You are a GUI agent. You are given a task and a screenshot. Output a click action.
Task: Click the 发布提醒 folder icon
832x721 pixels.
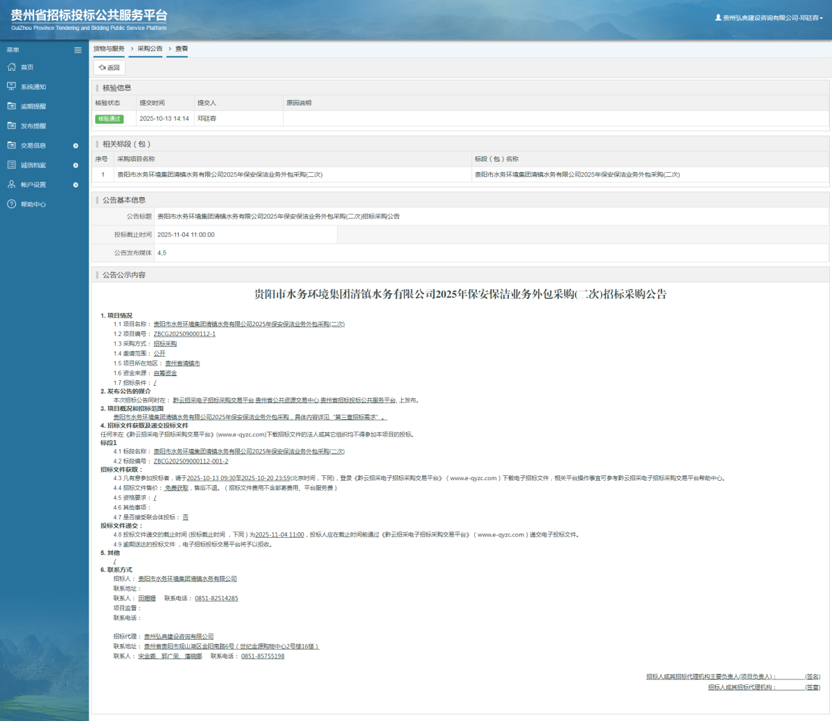[x=11, y=126]
